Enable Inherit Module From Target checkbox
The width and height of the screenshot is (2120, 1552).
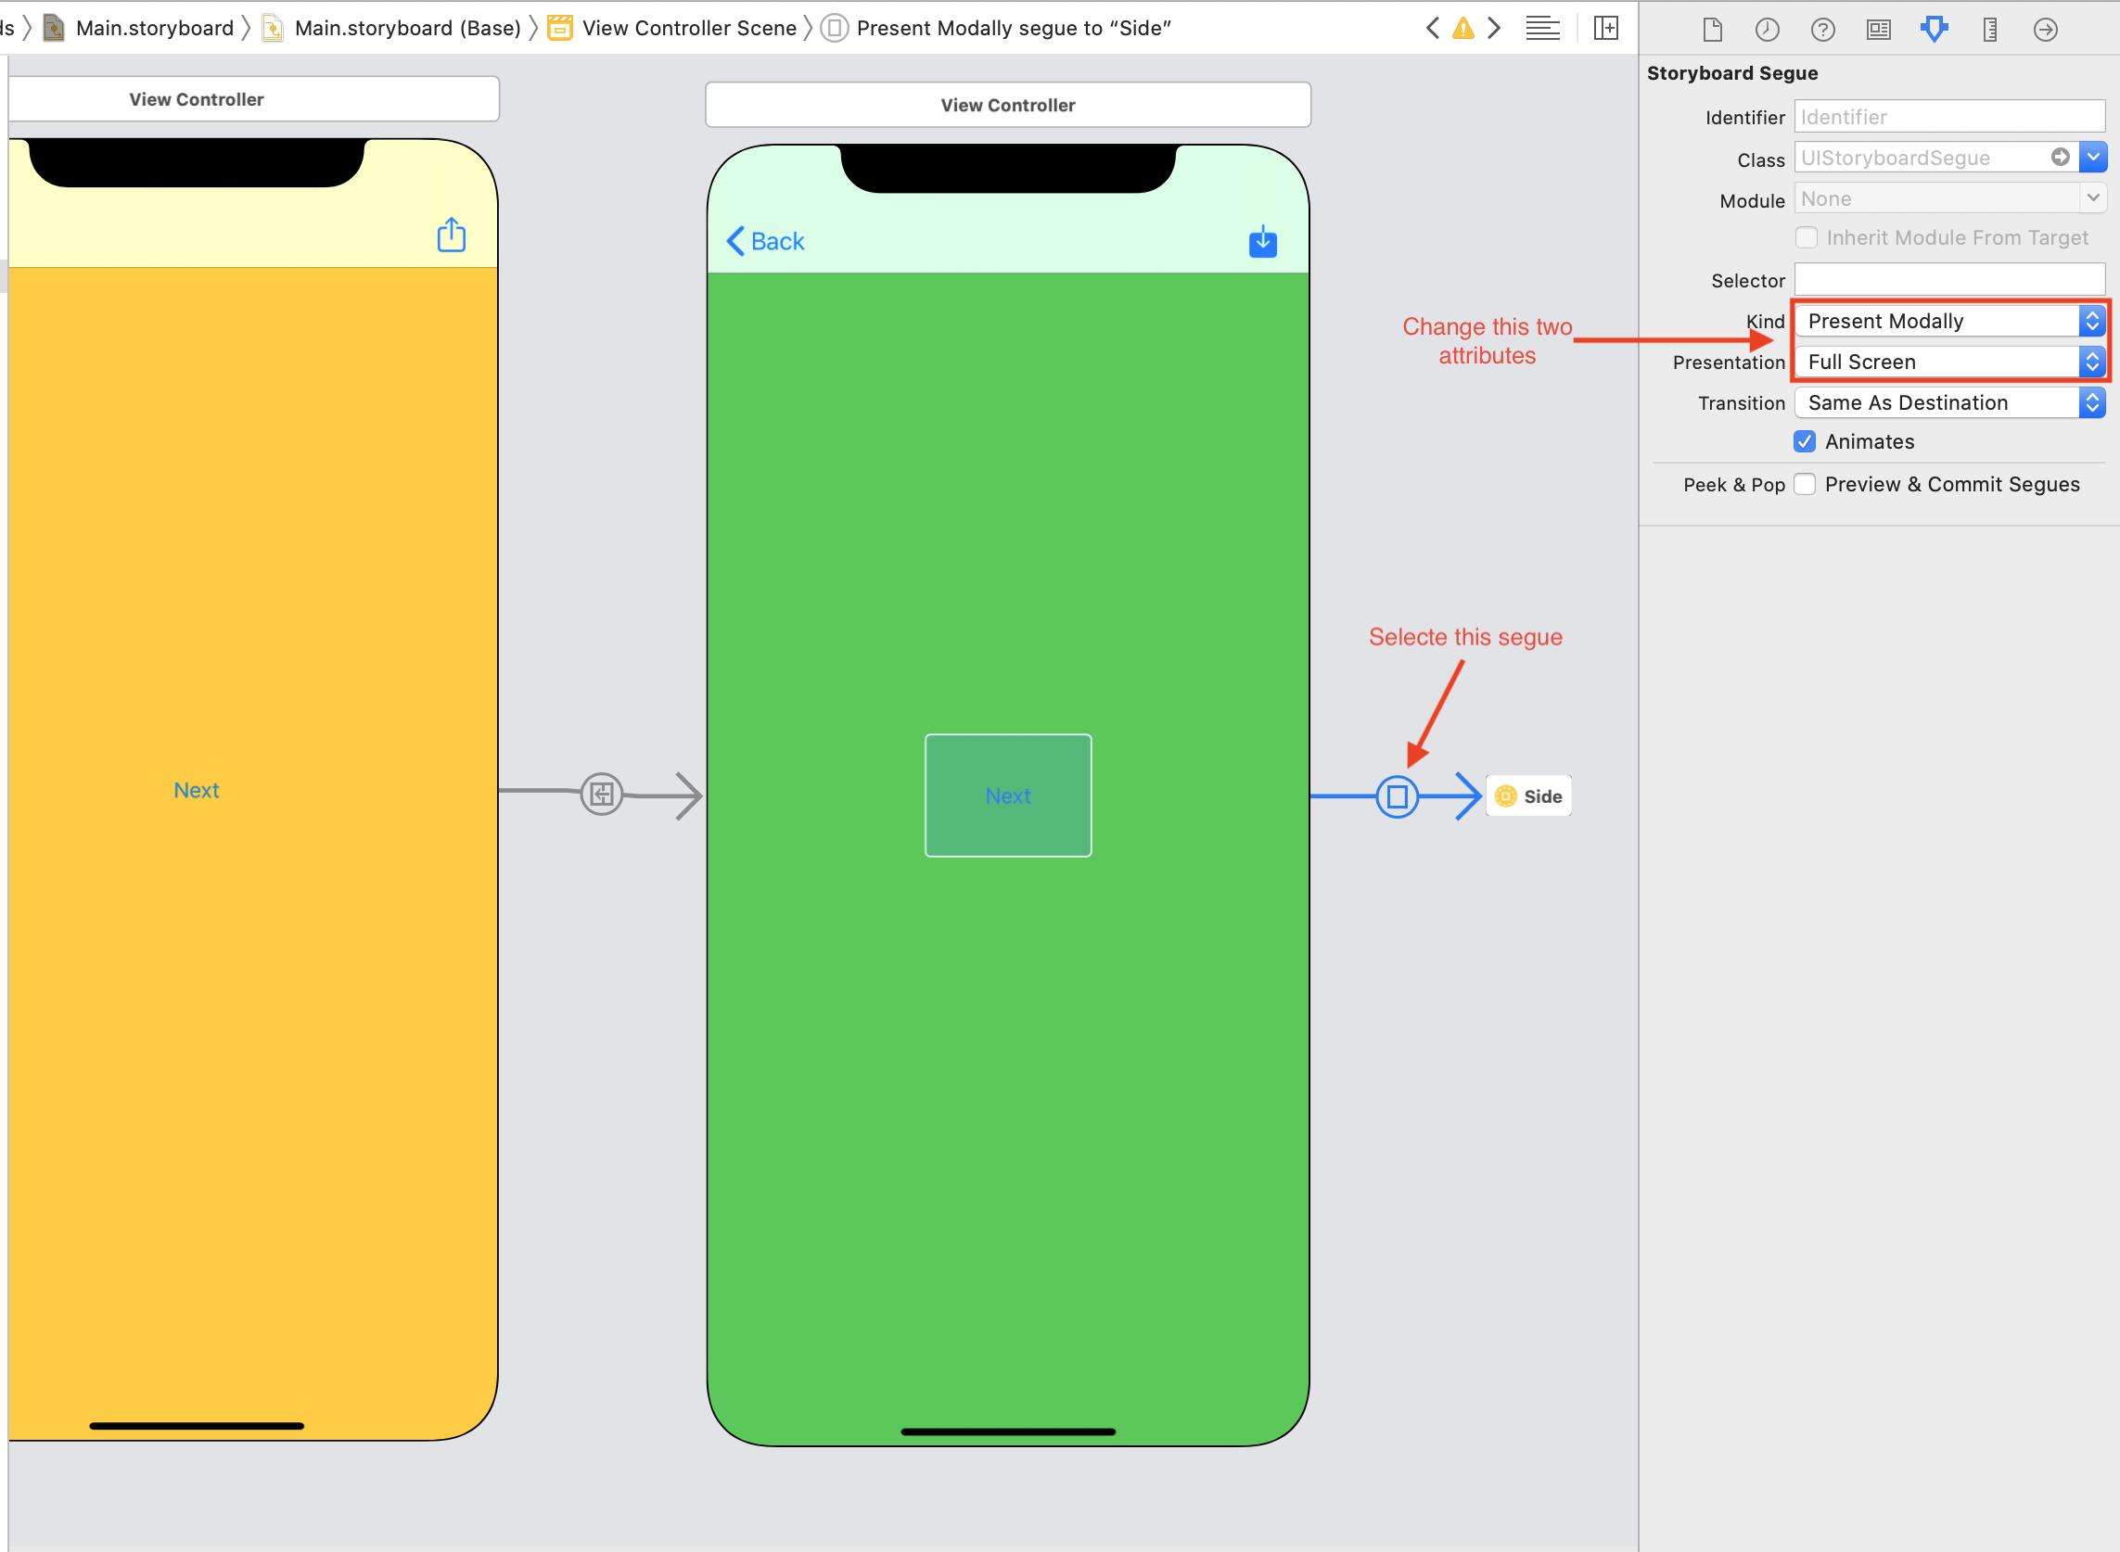pyautogui.click(x=1807, y=238)
